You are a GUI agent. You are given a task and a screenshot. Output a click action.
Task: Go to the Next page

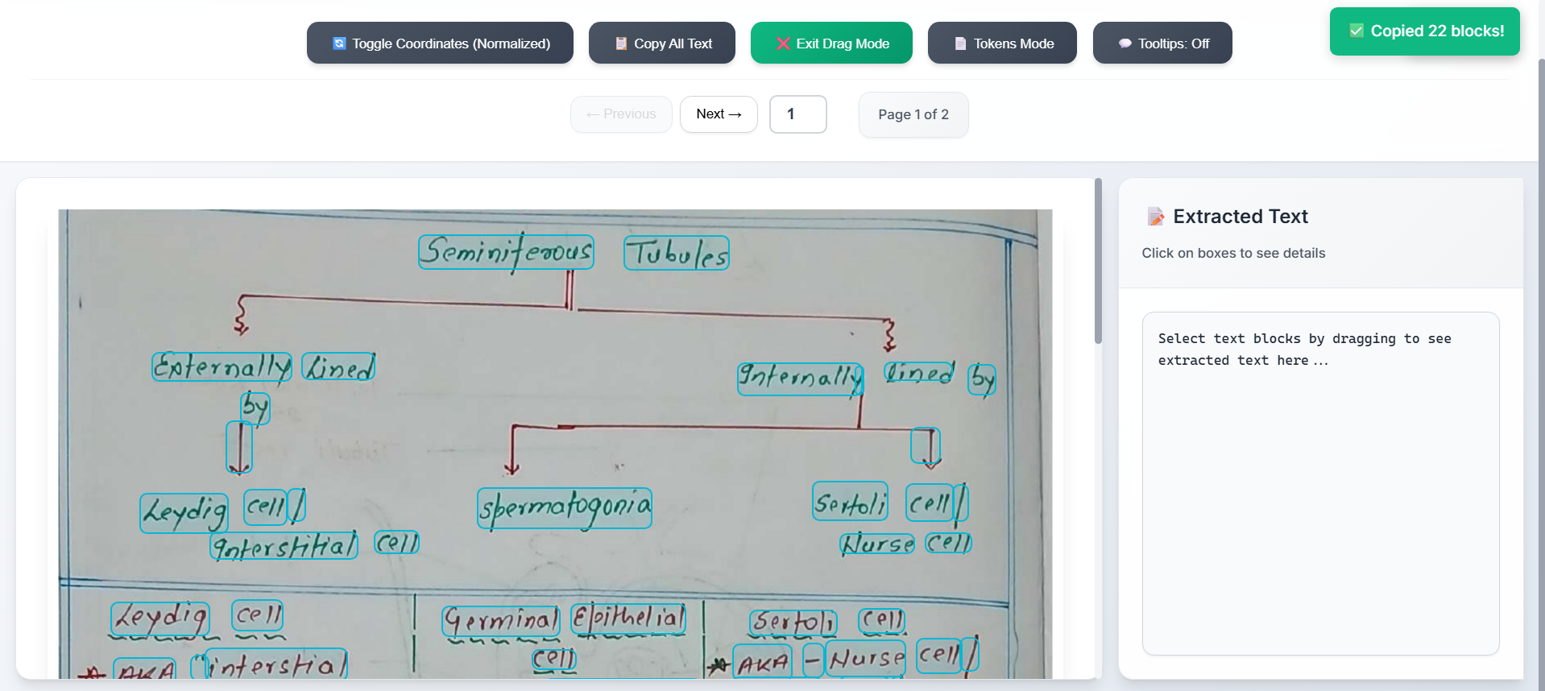pos(719,114)
